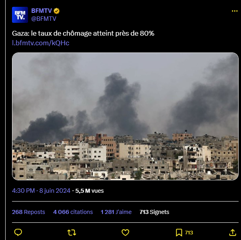Toggle the bookmark icon beside 713
241x240 pixels.
pos(179,232)
